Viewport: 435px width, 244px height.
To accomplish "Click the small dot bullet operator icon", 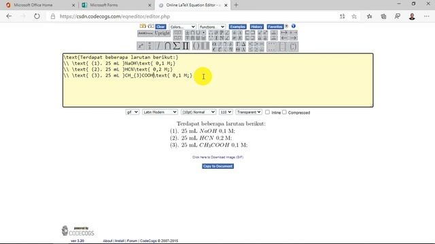I will point(204,33).
